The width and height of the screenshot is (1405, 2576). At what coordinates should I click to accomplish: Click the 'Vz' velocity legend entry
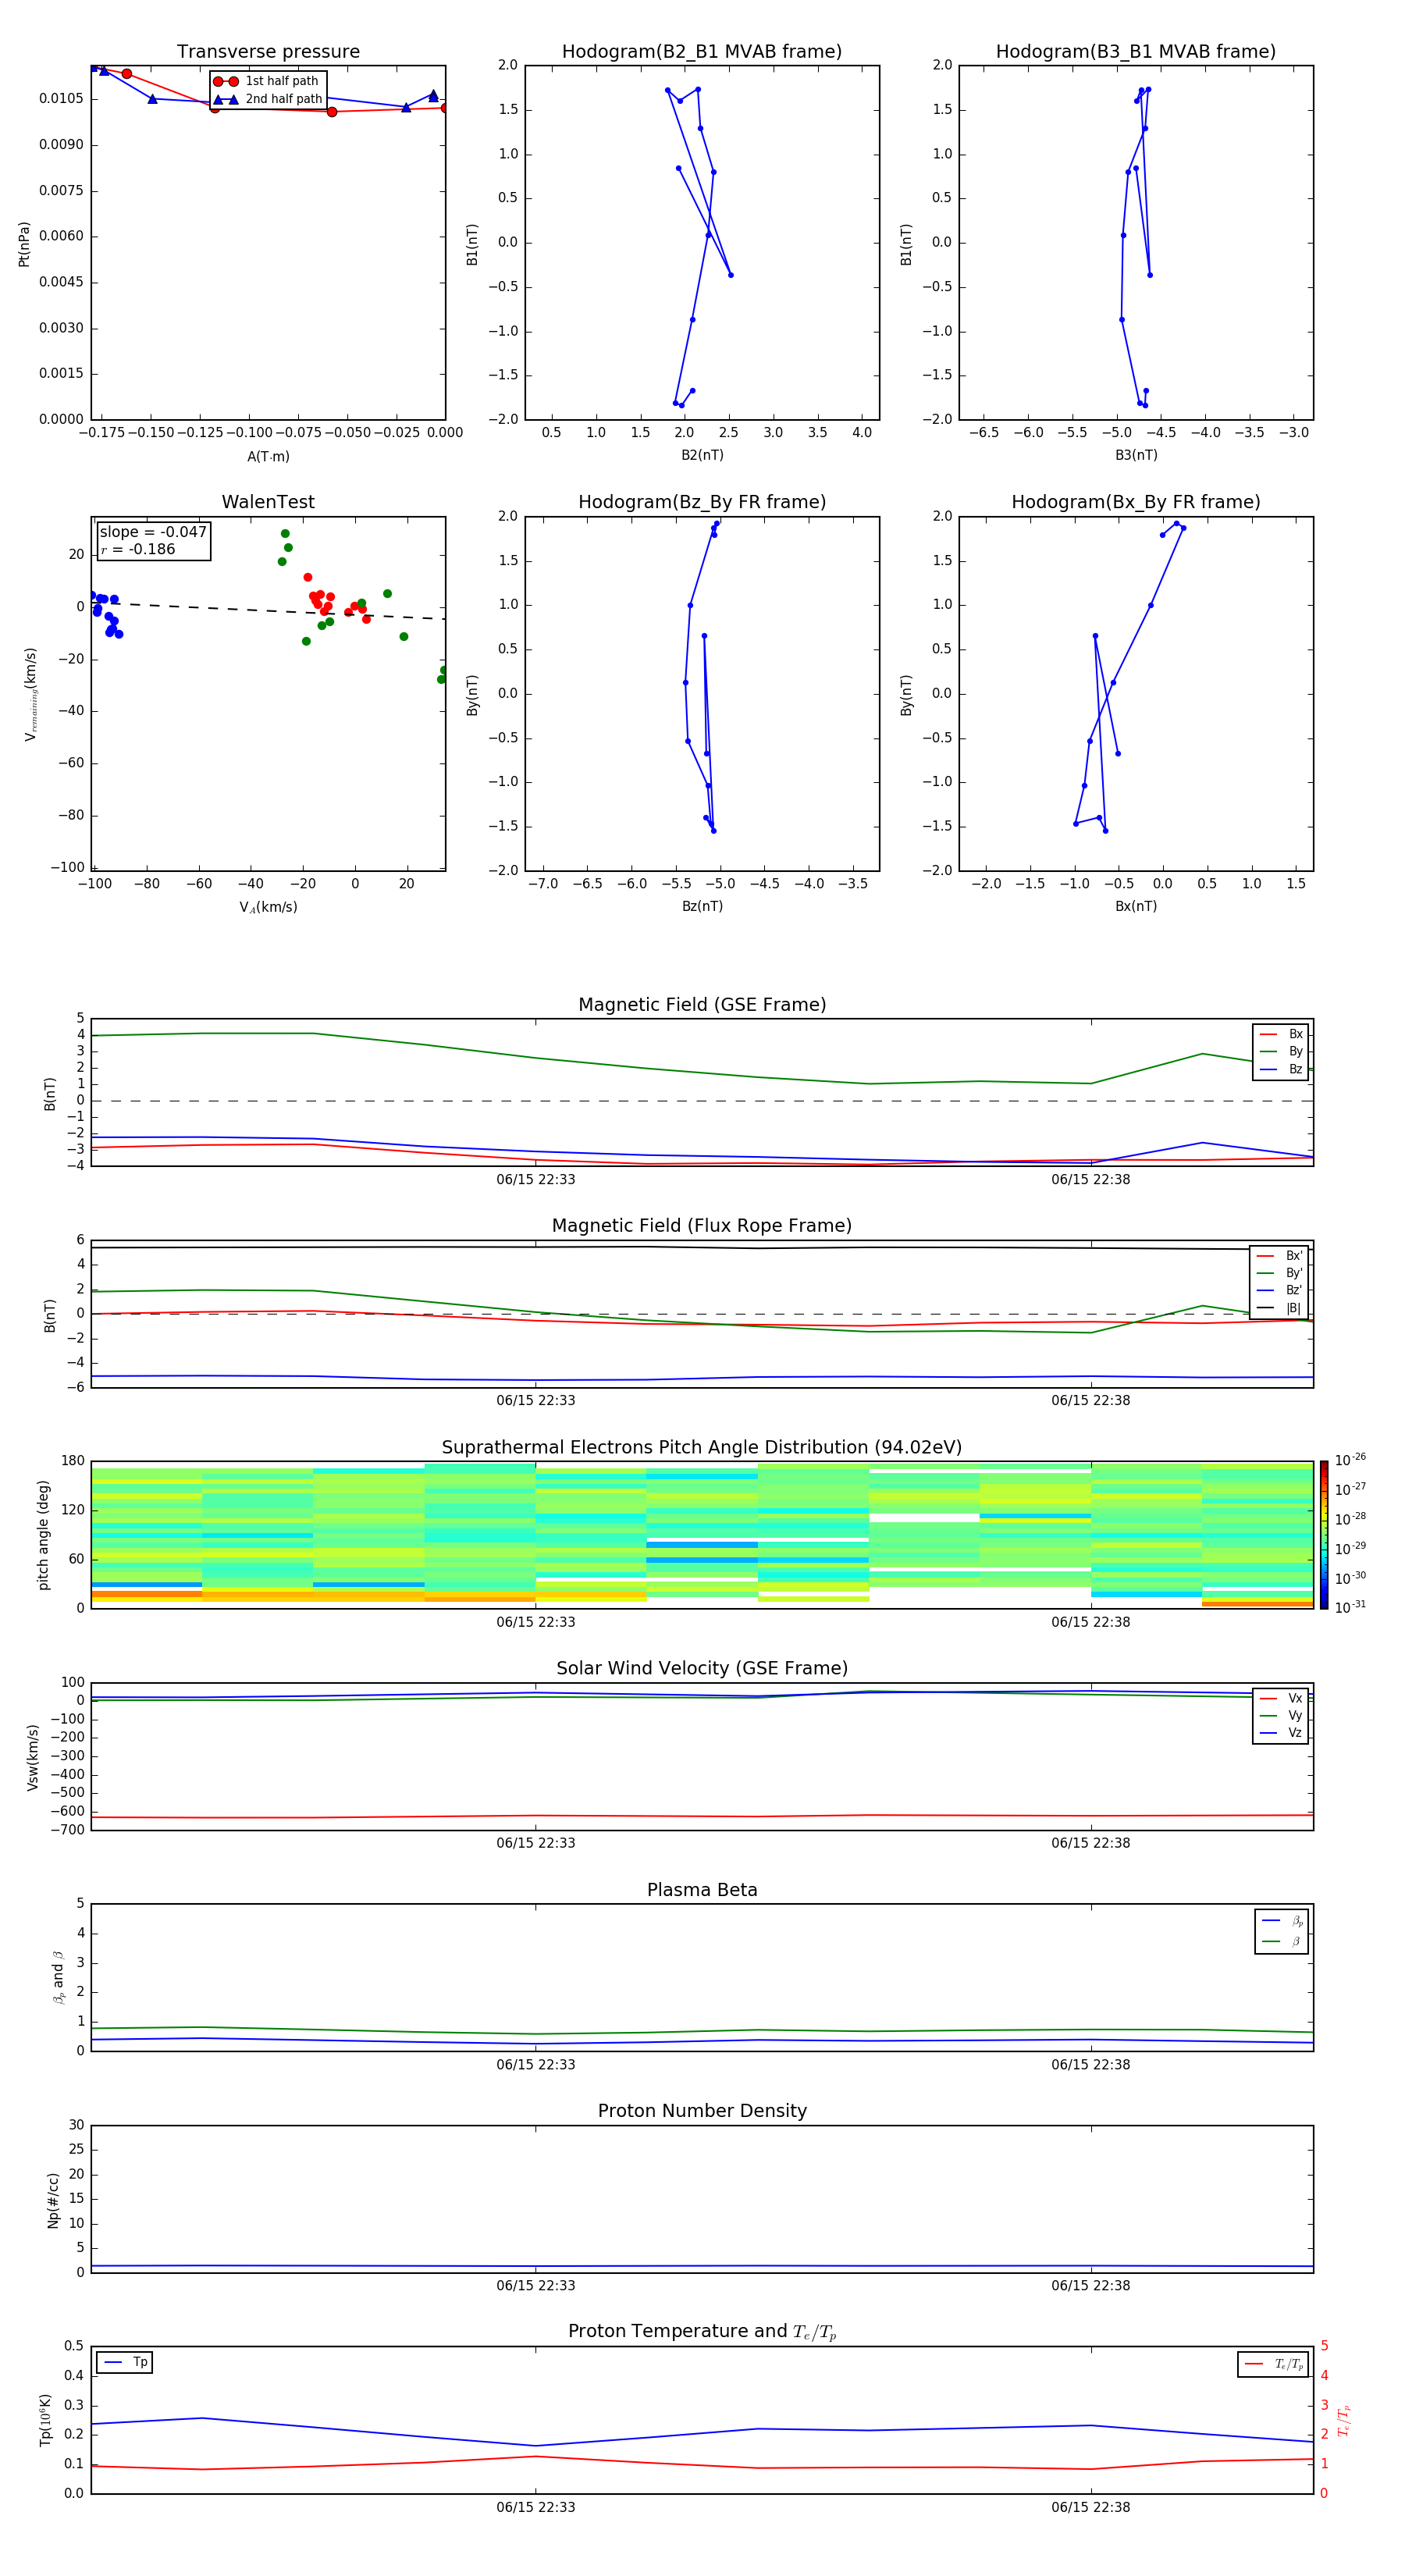pyautogui.click(x=1281, y=1733)
